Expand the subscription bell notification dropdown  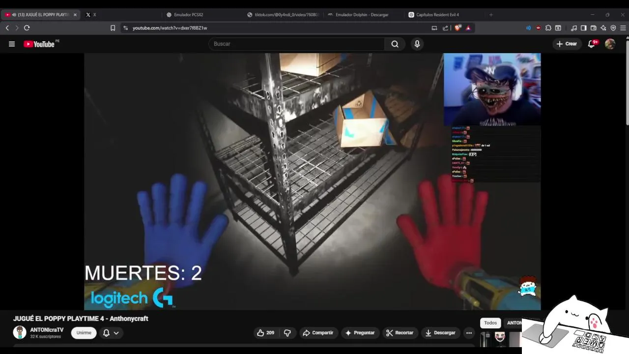click(x=111, y=333)
